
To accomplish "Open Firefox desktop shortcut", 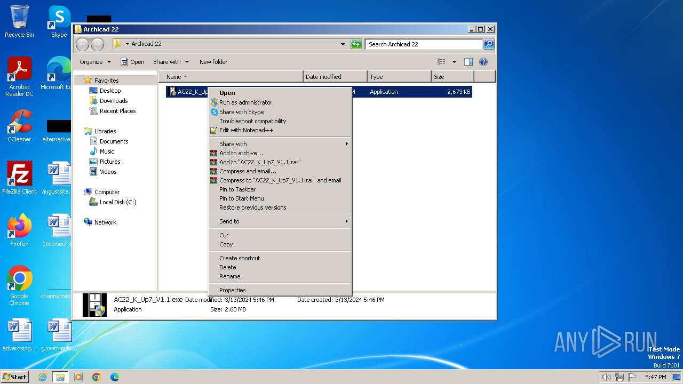I will click(x=19, y=230).
